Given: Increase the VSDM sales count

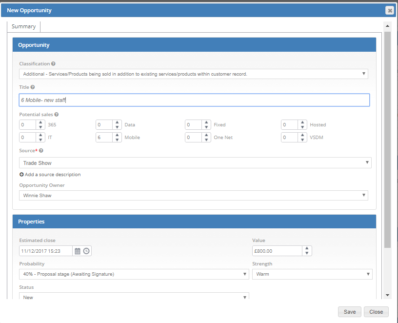Looking at the screenshot, I should 302,135.
